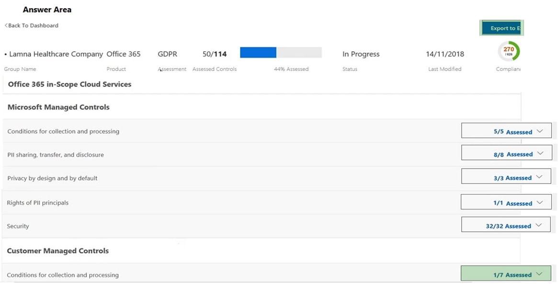Expand Customer Conditions 1/7 Assessed dropdown
The width and height of the screenshot is (558, 286).
[x=506, y=273]
